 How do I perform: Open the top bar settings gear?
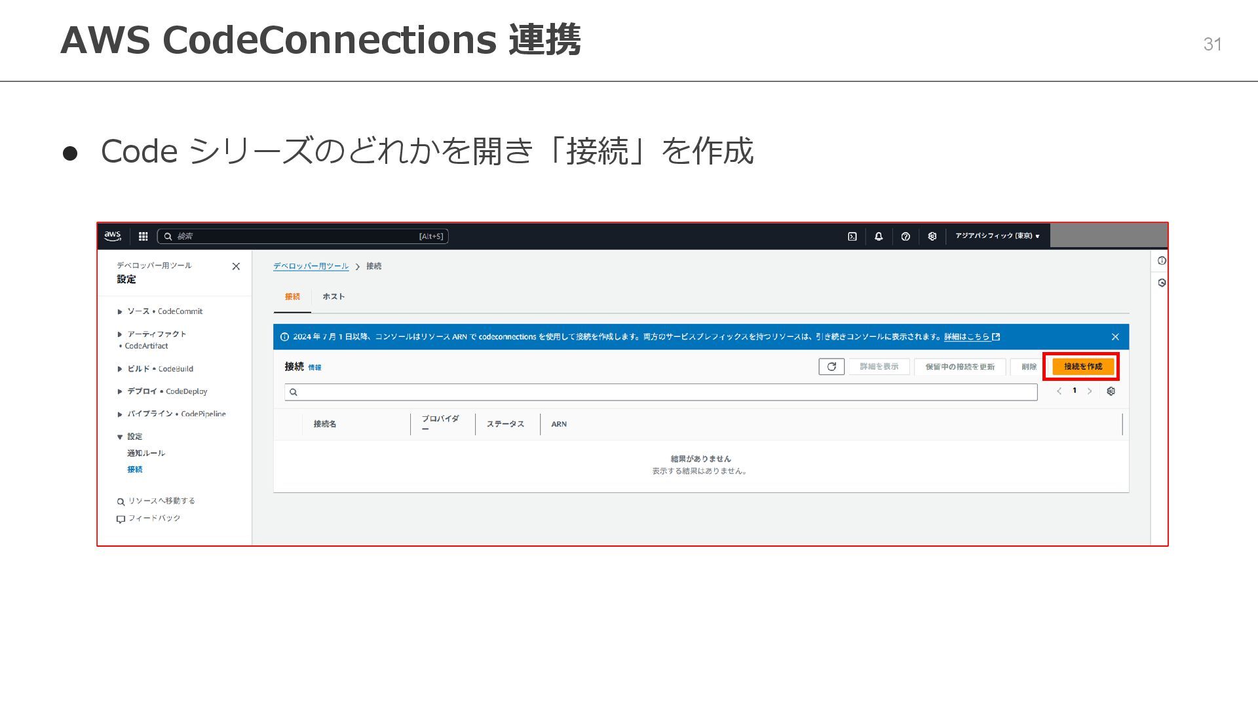point(932,237)
